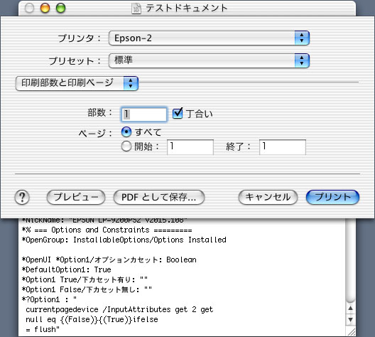375x337 pixels.
Task: Click the 部数 copies input field
Action: coord(144,114)
